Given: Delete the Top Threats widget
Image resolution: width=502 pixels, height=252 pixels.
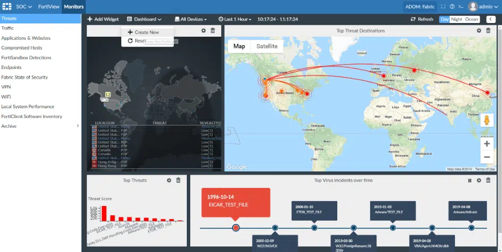Looking at the screenshot, I should click(x=178, y=181).
